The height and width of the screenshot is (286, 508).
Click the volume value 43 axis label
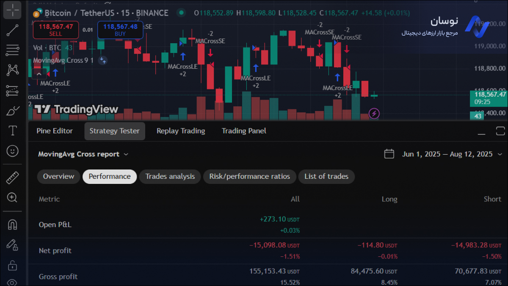tap(478, 116)
